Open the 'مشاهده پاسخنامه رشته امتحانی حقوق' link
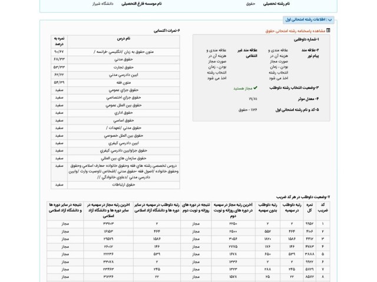The image size is (377, 282). coord(295,30)
